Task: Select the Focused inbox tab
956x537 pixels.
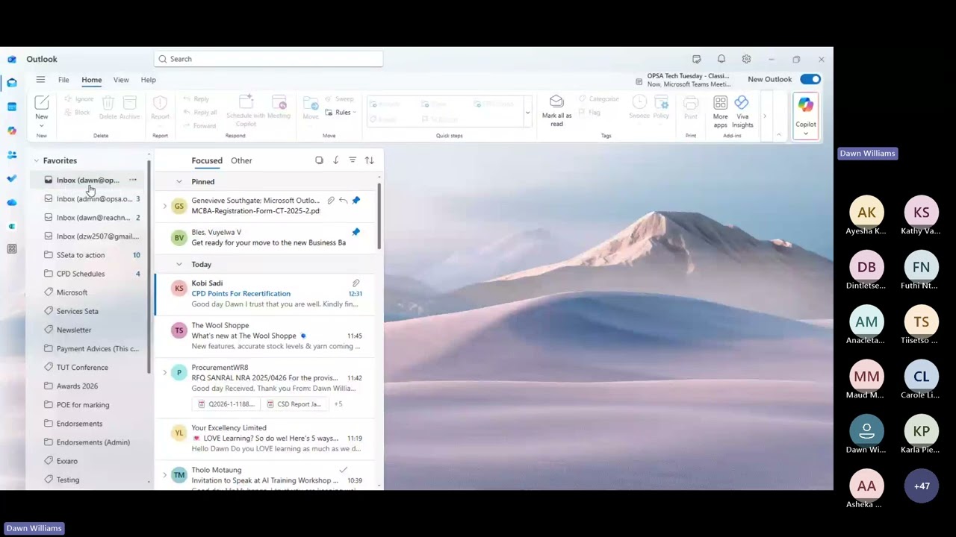Action: tap(207, 160)
